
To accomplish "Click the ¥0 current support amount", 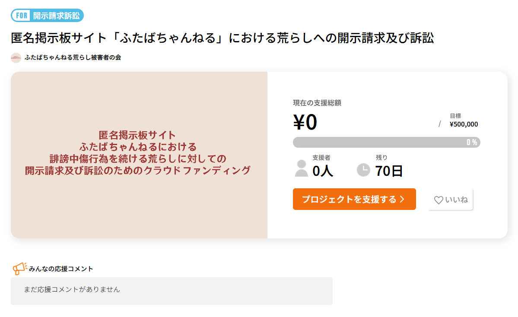I will [x=305, y=122].
